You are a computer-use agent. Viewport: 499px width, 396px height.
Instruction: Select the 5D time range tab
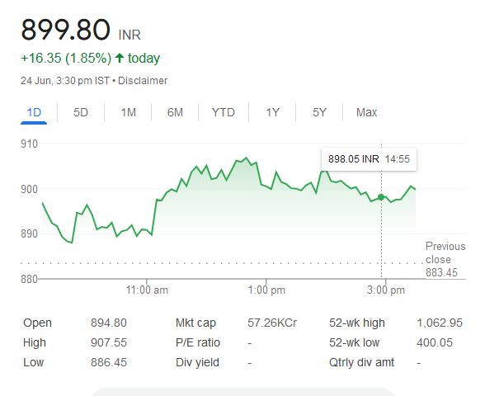point(81,112)
